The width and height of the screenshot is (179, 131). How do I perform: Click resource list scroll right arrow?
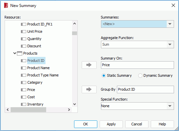point(69,109)
